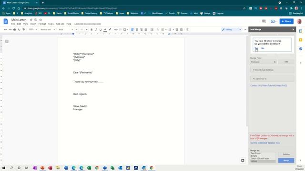Click the blue Merge button
305x171 pixels.
point(286,161)
